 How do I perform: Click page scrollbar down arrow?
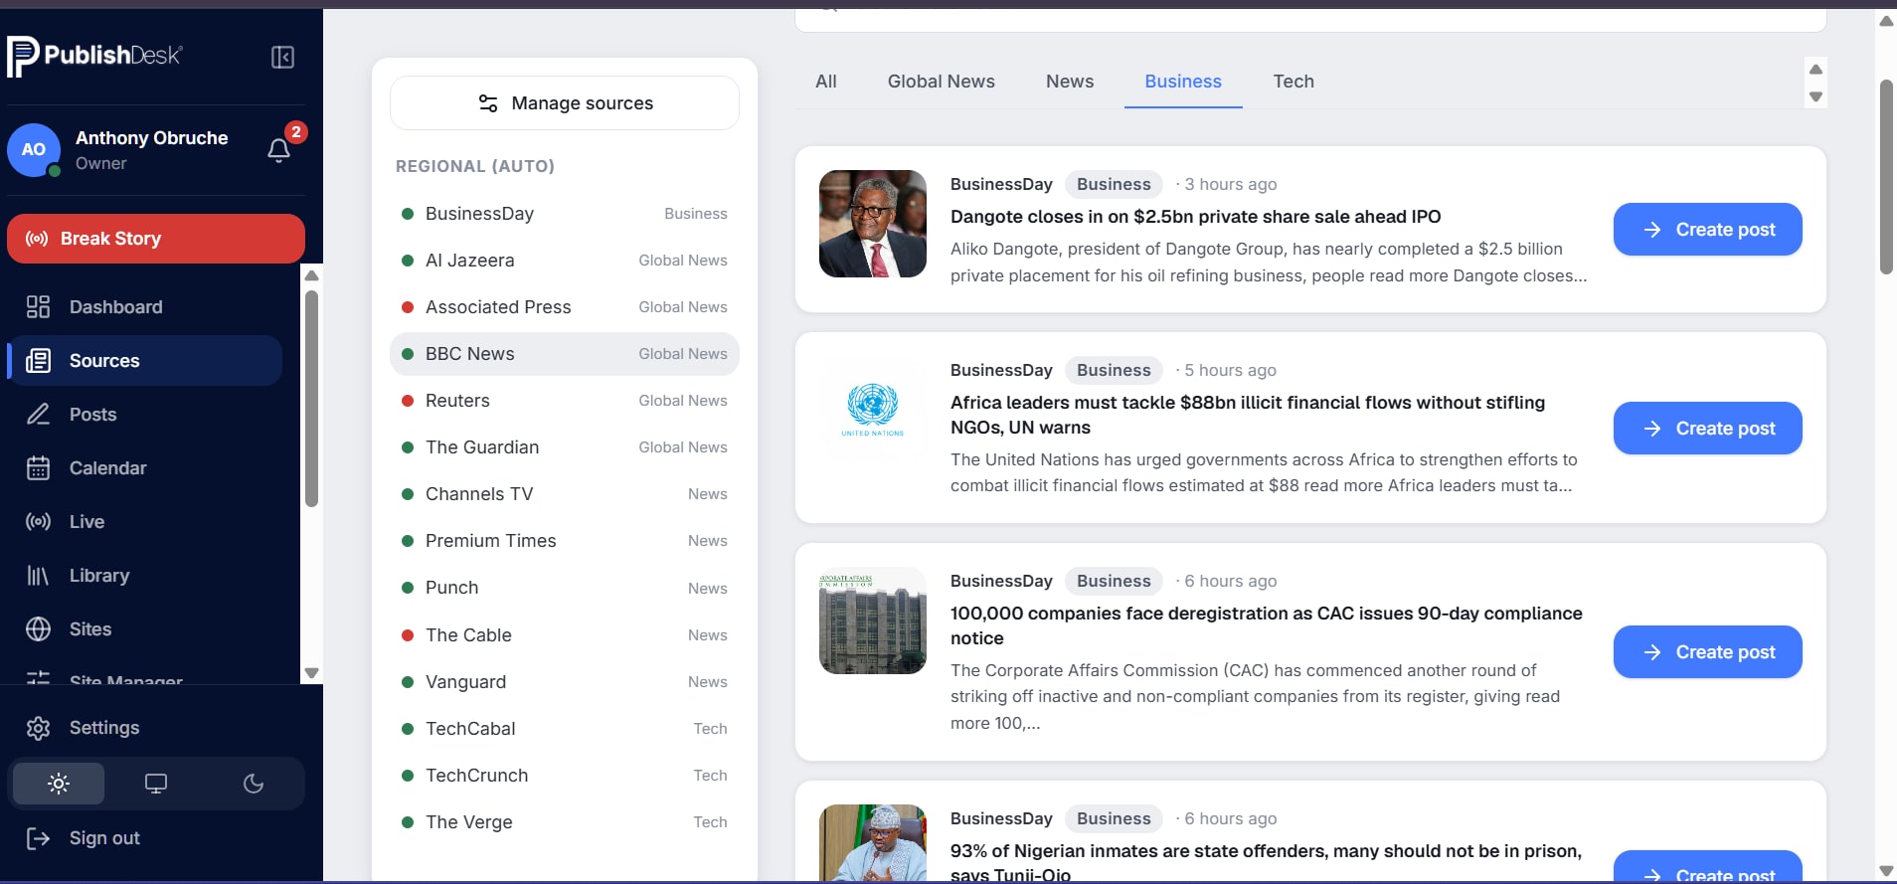coord(1886,872)
